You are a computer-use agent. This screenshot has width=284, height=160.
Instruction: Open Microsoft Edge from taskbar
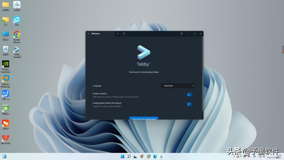pos(155,157)
